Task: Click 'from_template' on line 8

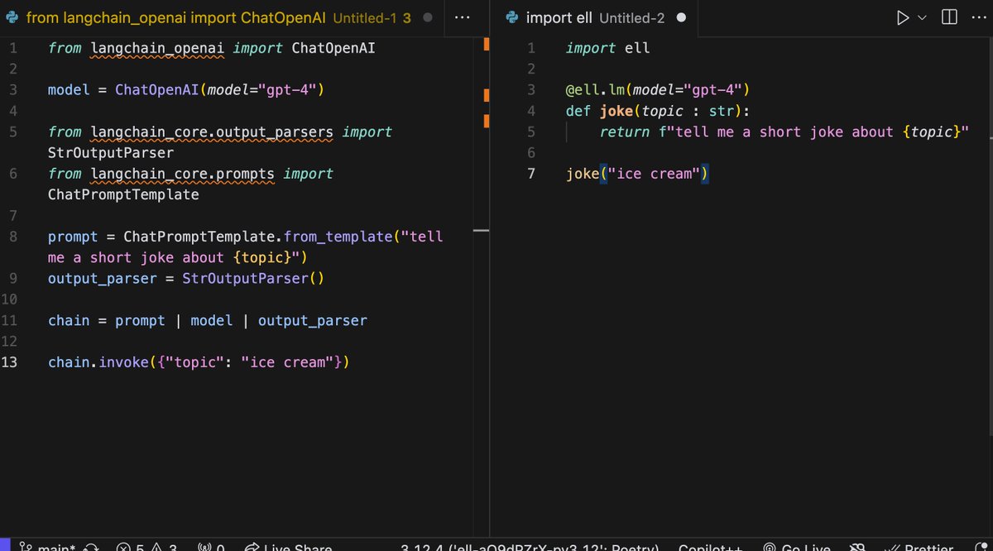Action: tap(338, 237)
